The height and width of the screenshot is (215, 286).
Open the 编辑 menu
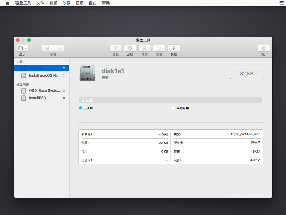pyautogui.click(x=53, y=3)
